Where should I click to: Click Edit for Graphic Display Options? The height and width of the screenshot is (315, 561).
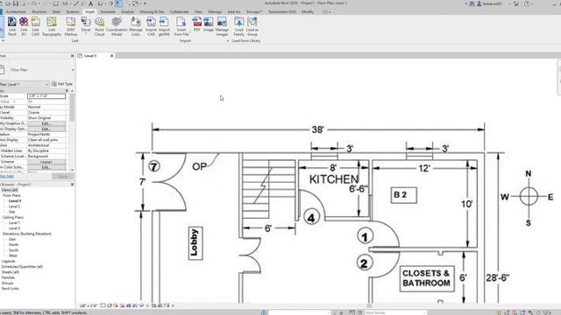(x=46, y=129)
